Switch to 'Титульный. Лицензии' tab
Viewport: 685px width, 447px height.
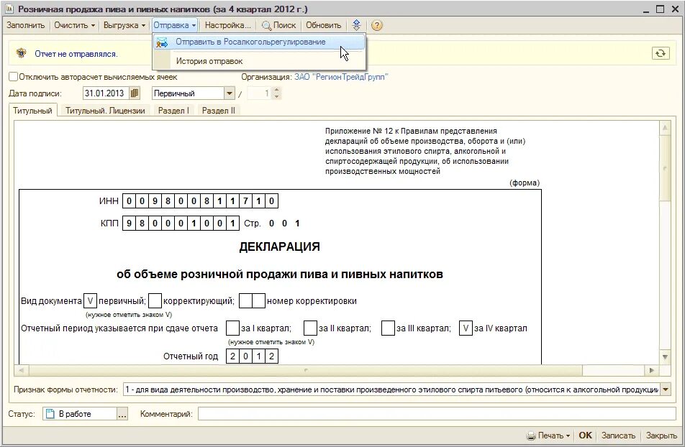click(105, 111)
